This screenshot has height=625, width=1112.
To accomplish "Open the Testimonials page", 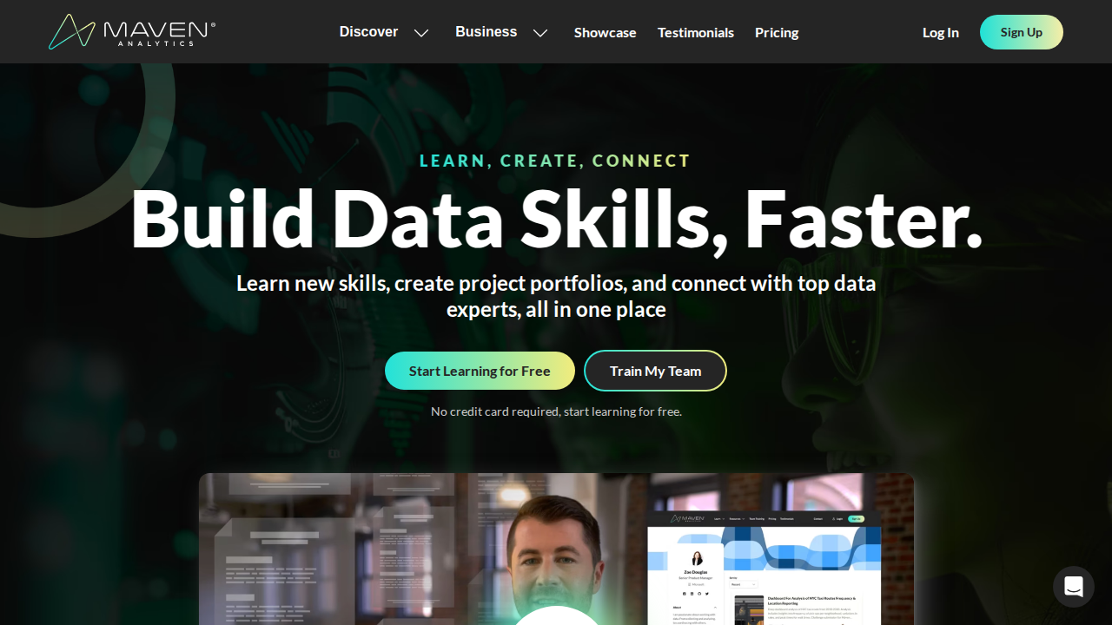I will pyautogui.click(x=695, y=33).
